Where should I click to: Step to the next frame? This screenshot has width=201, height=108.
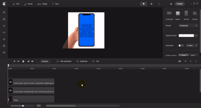pos(18,61)
